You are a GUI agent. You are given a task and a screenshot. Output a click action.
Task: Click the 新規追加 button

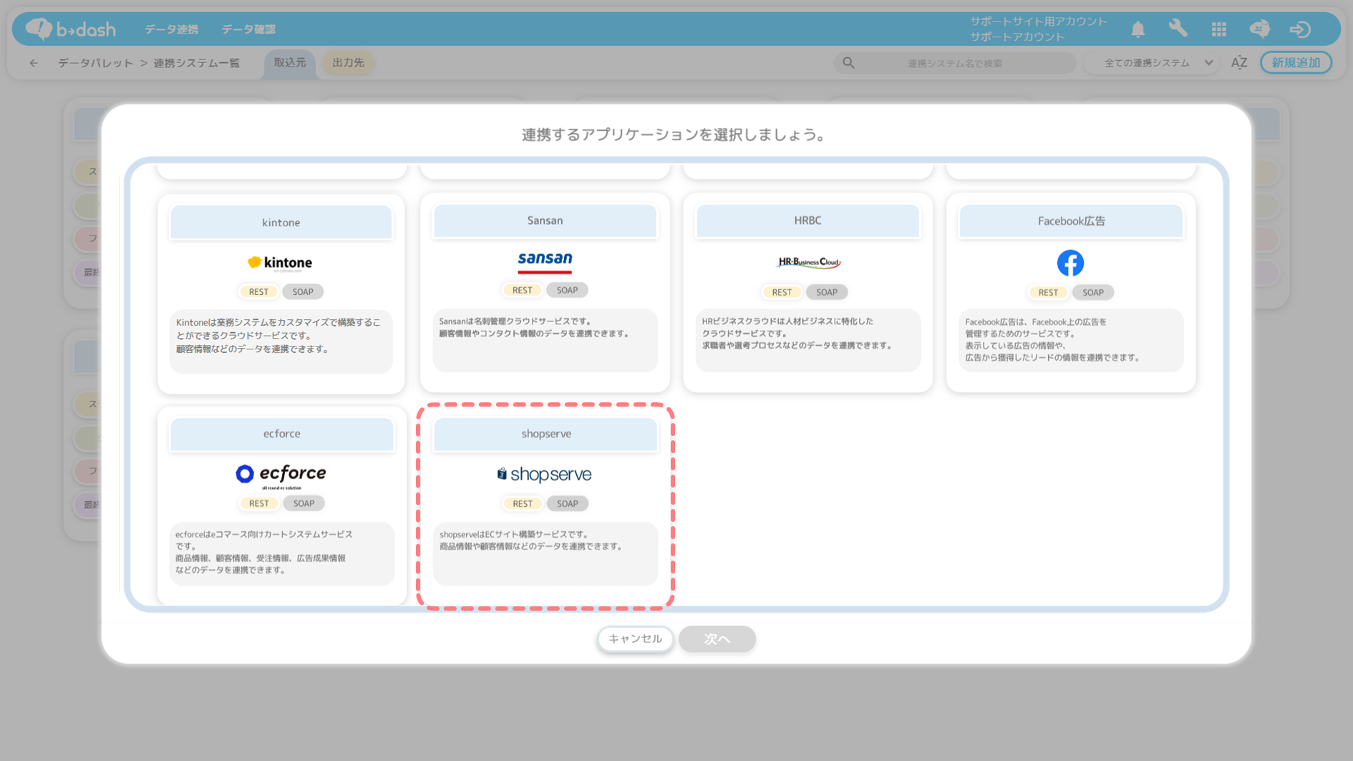point(1296,63)
